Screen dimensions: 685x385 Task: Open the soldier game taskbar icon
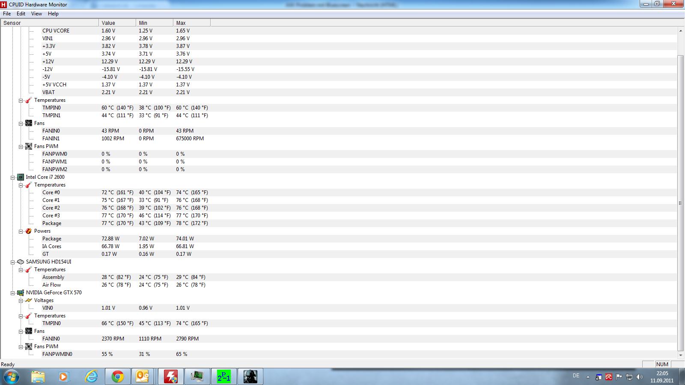point(250,376)
